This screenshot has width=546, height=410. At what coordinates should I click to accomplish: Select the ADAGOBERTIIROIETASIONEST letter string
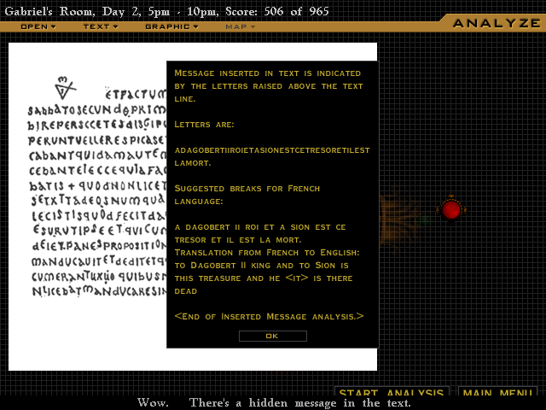272,156
